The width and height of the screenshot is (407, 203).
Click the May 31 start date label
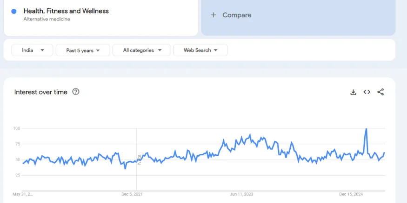pos(23,194)
